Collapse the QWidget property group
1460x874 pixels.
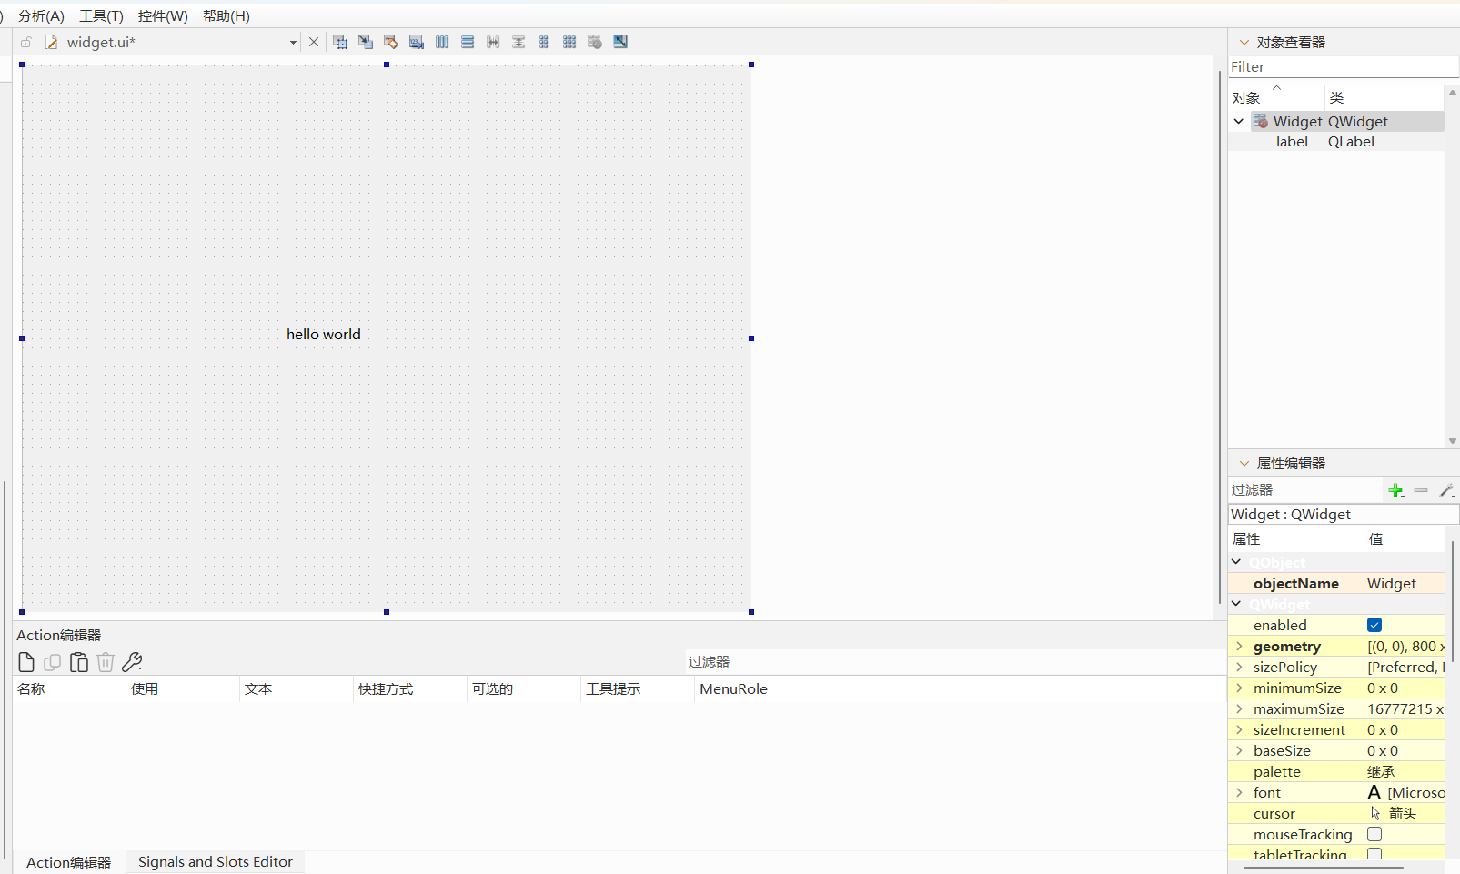(x=1236, y=603)
